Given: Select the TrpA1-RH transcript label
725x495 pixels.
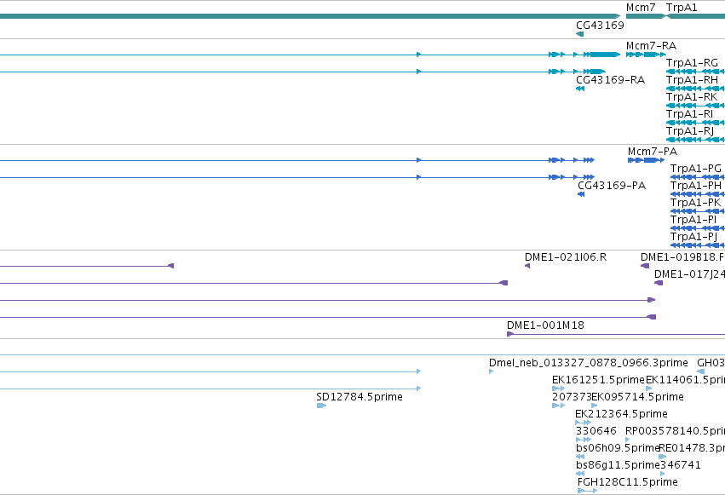Looking at the screenshot, I should (x=692, y=80).
